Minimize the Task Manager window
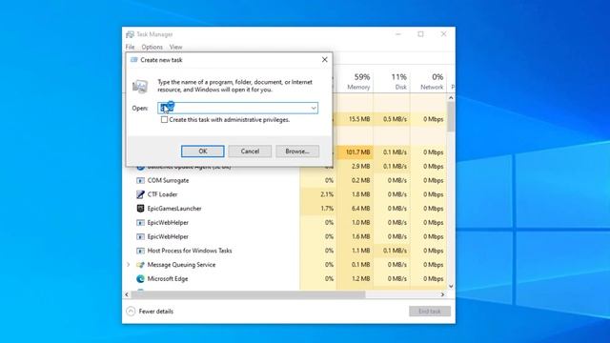This screenshot has height=343, width=610. pyautogui.click(x=398, y=34)
